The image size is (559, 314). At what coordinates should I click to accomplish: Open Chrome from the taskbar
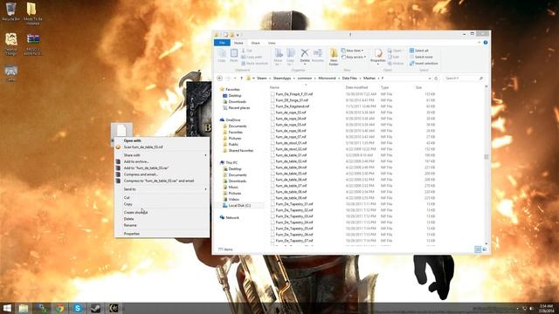tap(59, 308)
